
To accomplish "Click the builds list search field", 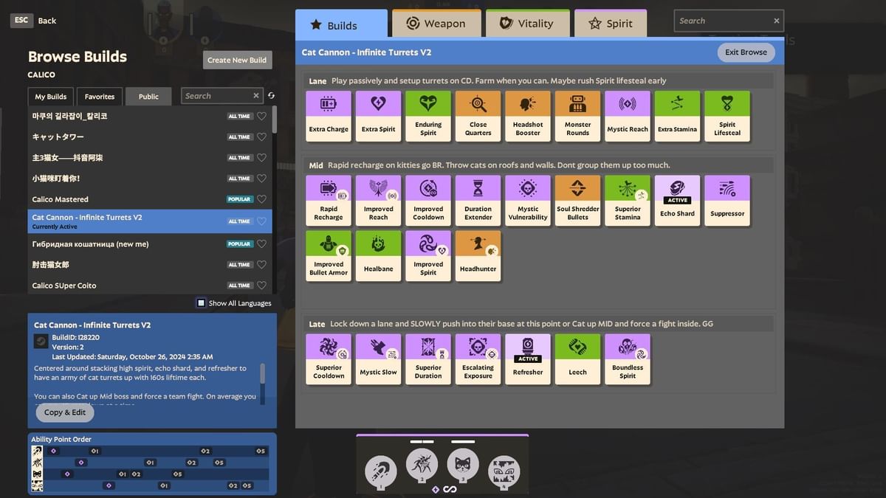I will click(x=217, y=96).
